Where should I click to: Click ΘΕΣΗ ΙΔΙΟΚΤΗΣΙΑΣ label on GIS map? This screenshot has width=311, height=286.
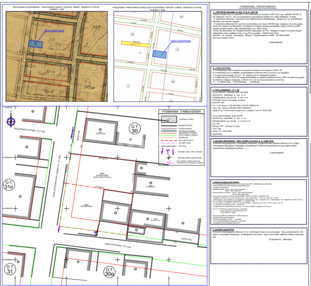point(181,41)
